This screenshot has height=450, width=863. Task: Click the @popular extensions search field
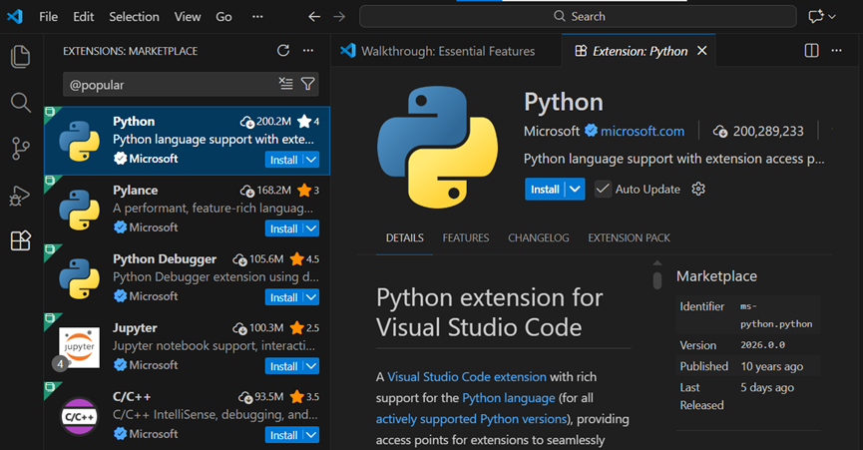click(x=170, y=85)
